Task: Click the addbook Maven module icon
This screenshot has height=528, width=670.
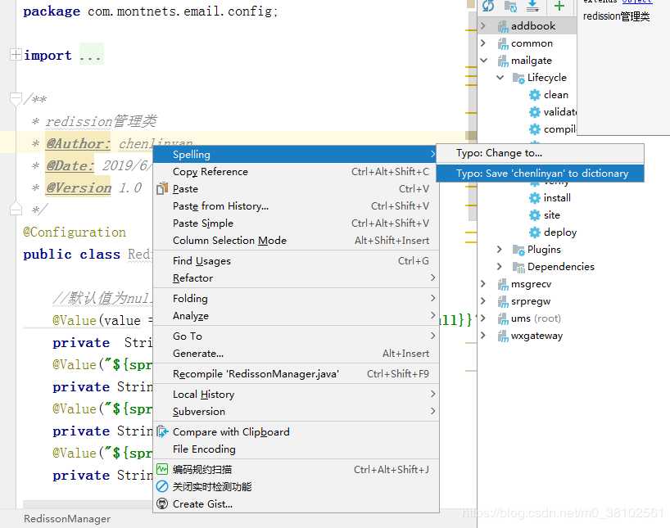Action: coord(503,26)
